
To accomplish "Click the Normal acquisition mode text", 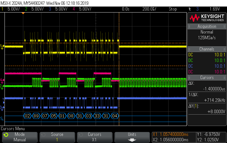I will pyautogui.click(x=207, y=32).
